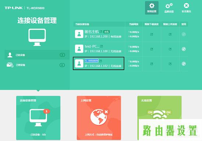Block the test-PC device
202x141 pixels.
coord(184,49)
